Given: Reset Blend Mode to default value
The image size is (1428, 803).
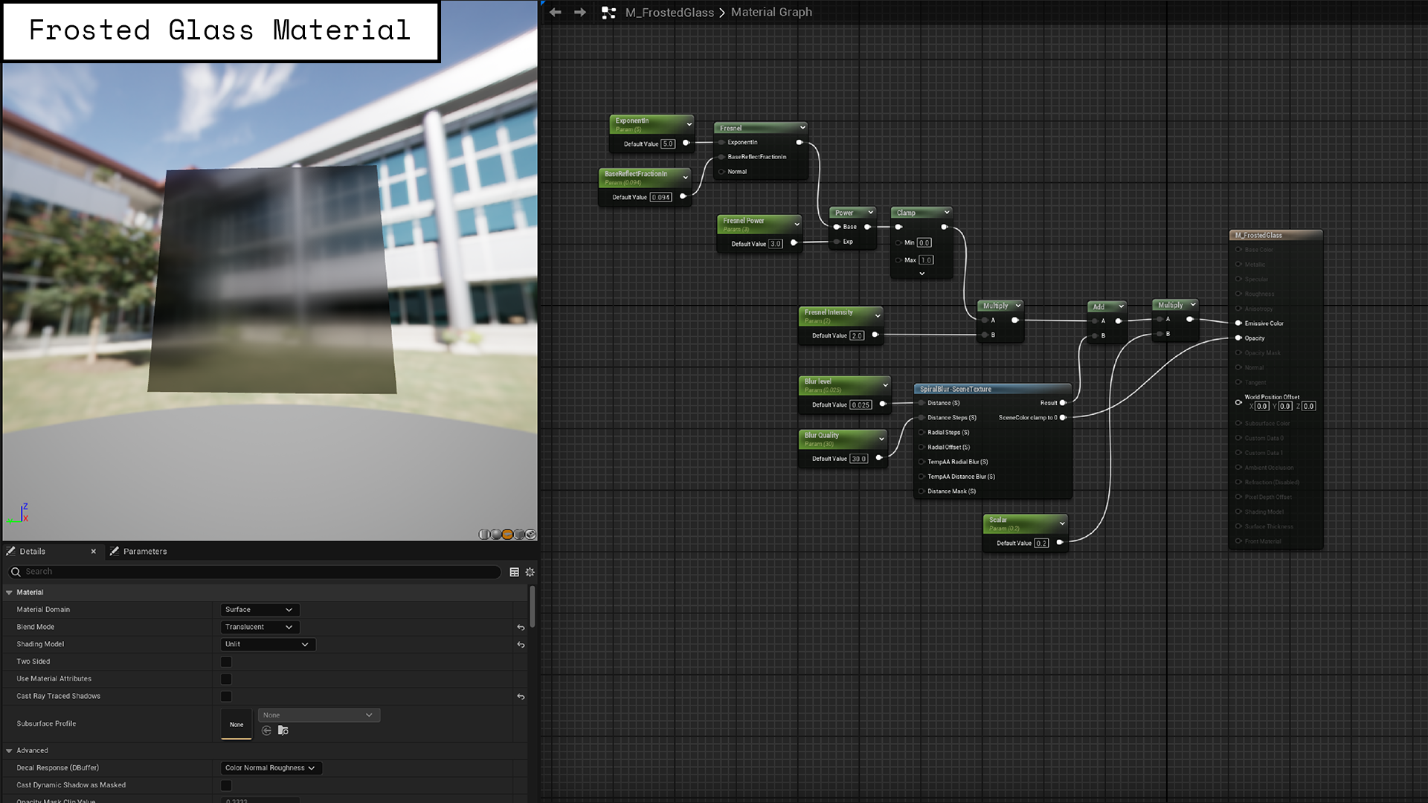Looking at the screenshot, I should click(521, 628).
